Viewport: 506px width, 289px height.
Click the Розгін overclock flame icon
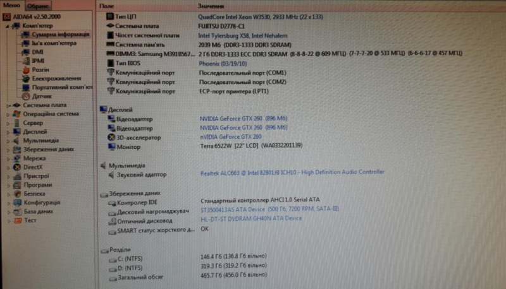[x=26, y=70]
